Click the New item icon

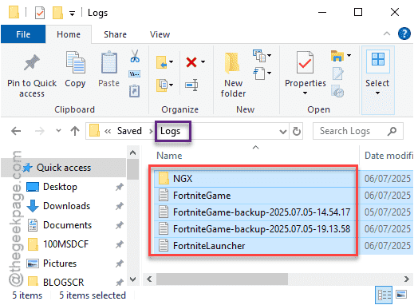259,56
